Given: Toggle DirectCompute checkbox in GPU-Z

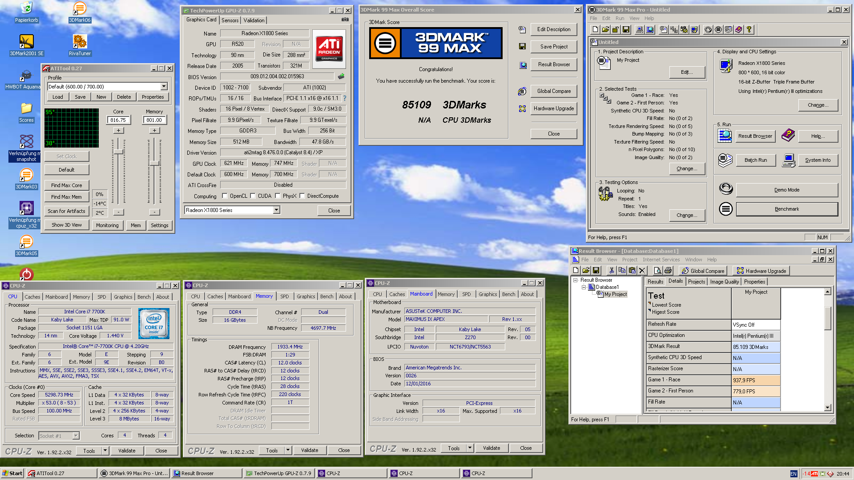Looking at the screenshot, I should (x=302, y=196).
